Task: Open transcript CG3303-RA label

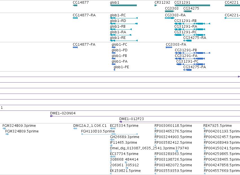Action: (x=175, y=15)
